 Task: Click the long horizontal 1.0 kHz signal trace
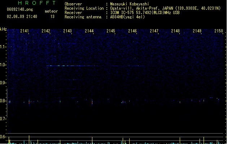(71, 66)
